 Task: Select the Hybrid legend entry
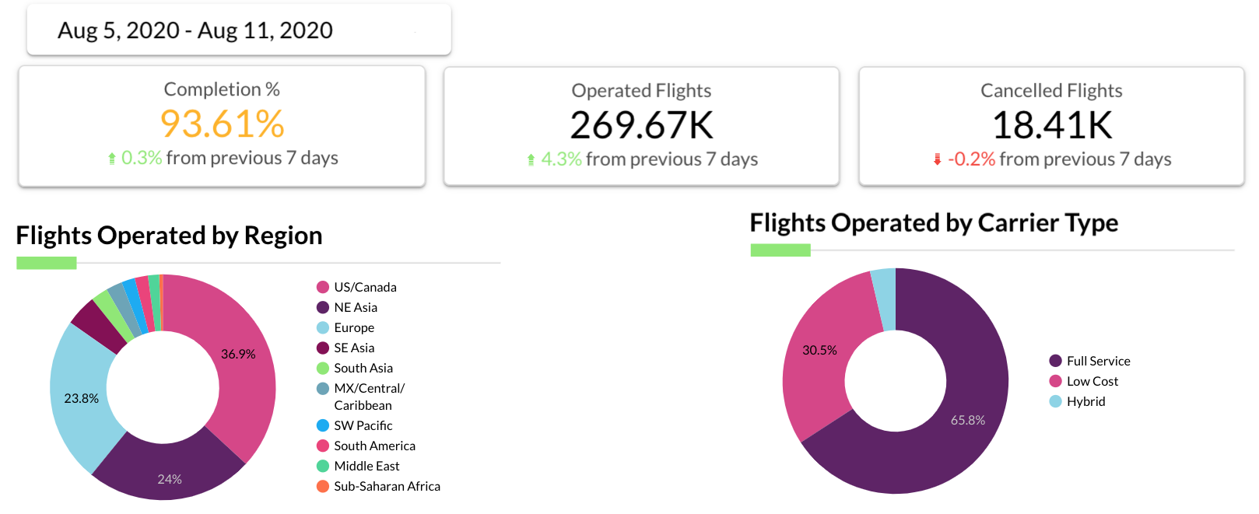tap(1078, 401)
